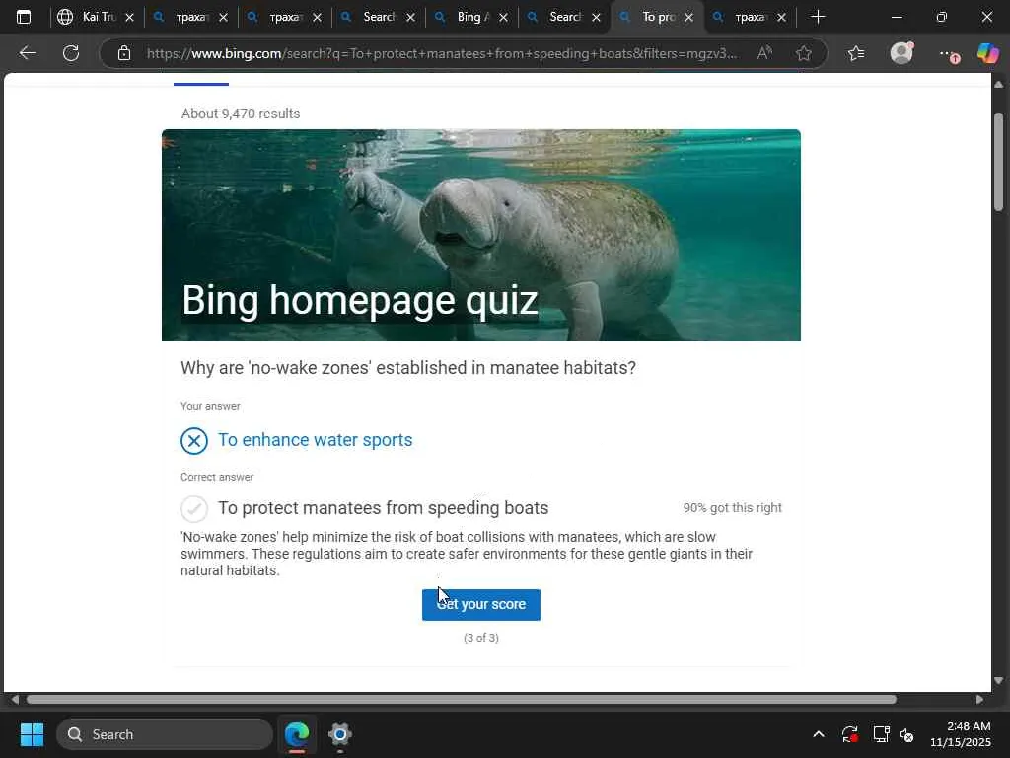Click the 'About 9,470 results' text
This screenshot has width=1010, height=758.
241,114
